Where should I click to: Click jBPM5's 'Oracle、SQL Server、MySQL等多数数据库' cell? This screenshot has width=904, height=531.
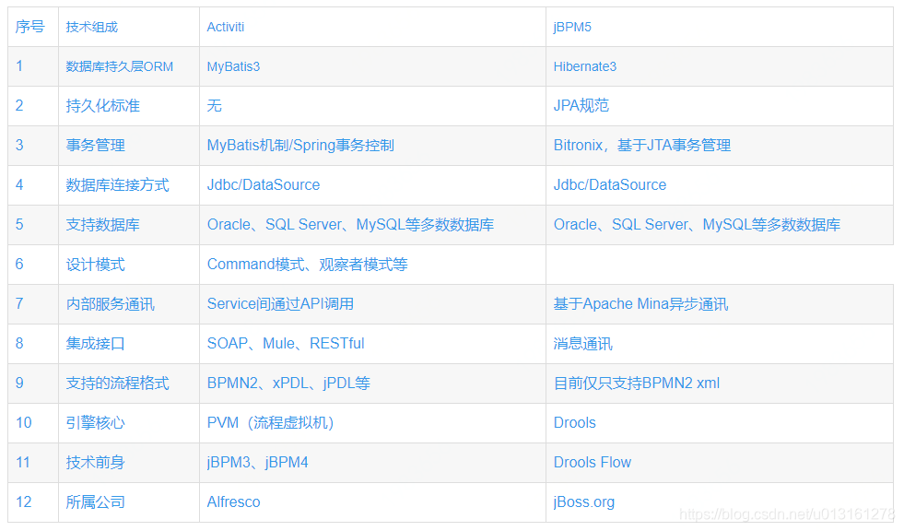tap(720, 225)
